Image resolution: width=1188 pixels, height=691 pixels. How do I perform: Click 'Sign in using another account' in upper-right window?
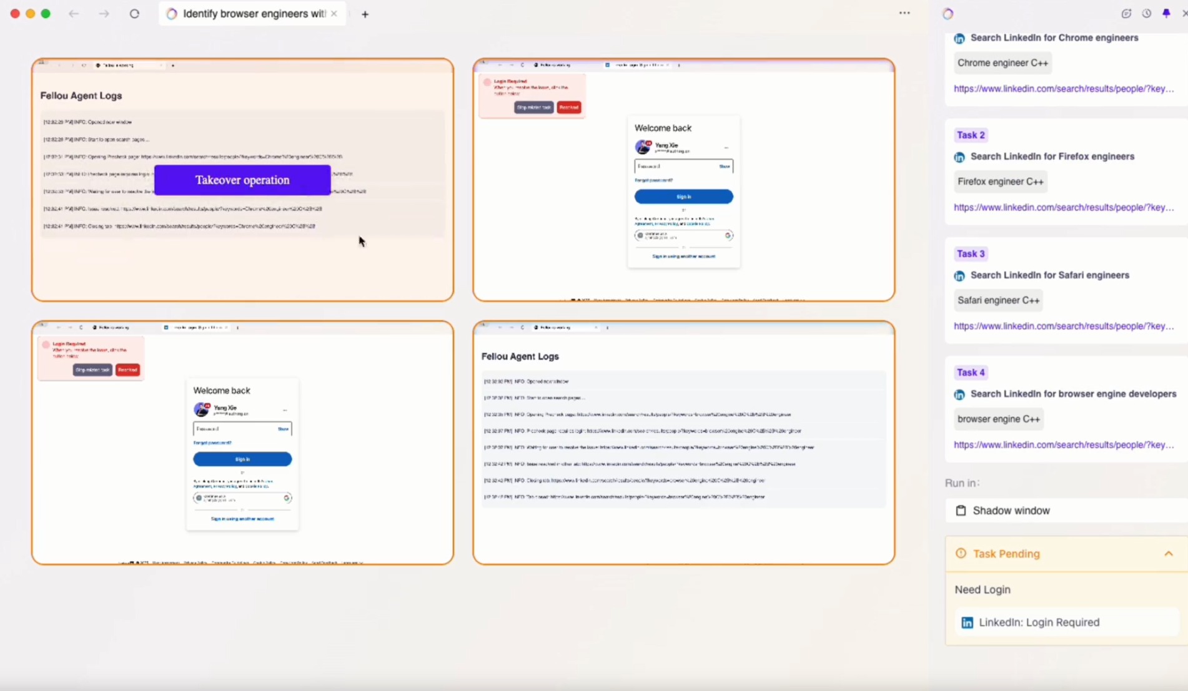pyautogui.click(x=683, y=256)
